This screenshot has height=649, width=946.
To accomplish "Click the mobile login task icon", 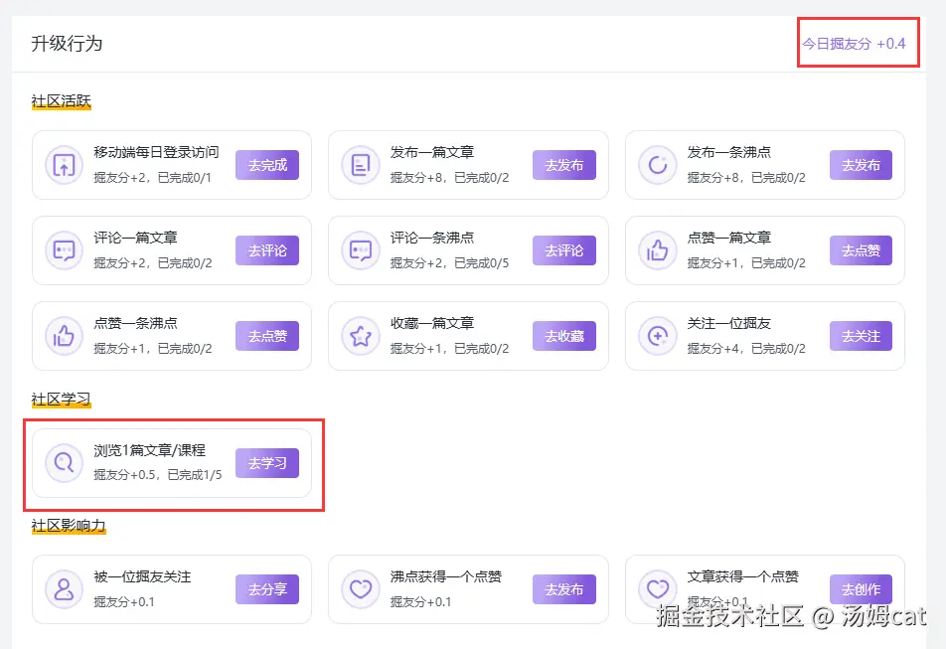I will (64, 165).
